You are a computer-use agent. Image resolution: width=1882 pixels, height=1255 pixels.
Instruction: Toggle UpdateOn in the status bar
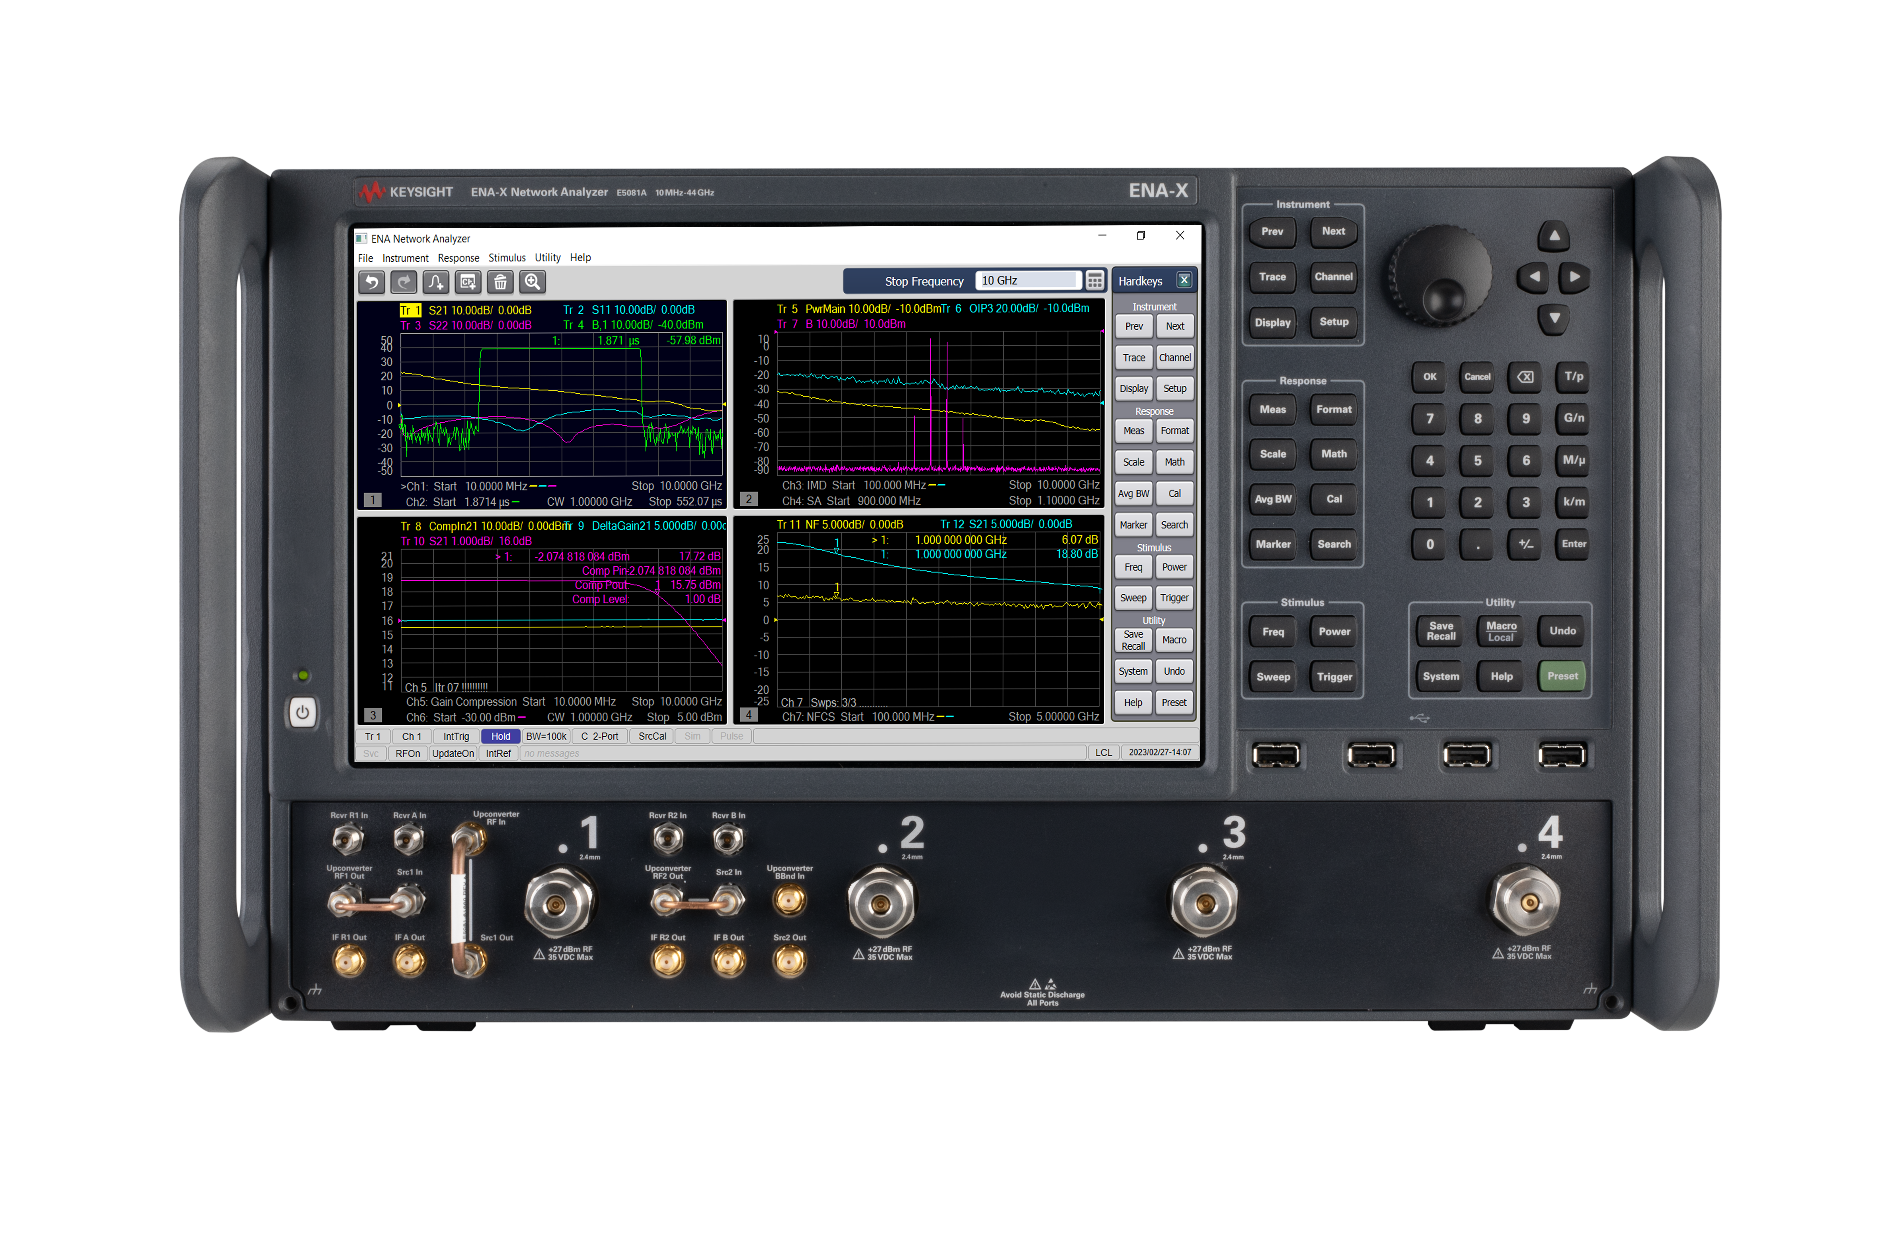[x=453, y=753]
